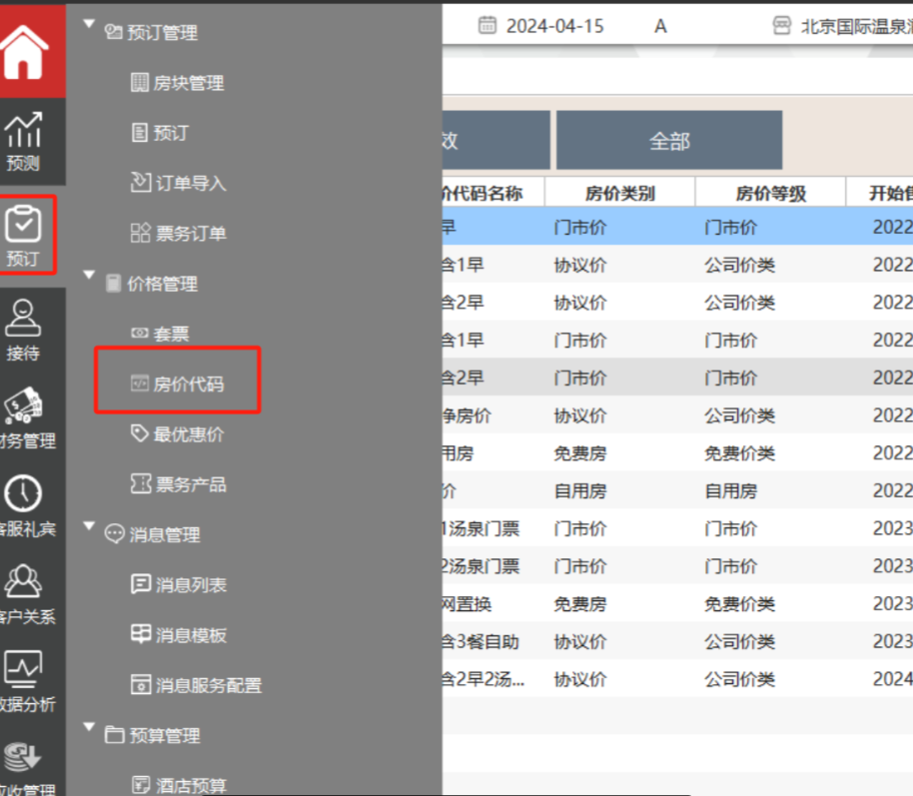Open the 预测 forecast module icon
The image size is (913, 796).
pos(24,141)
